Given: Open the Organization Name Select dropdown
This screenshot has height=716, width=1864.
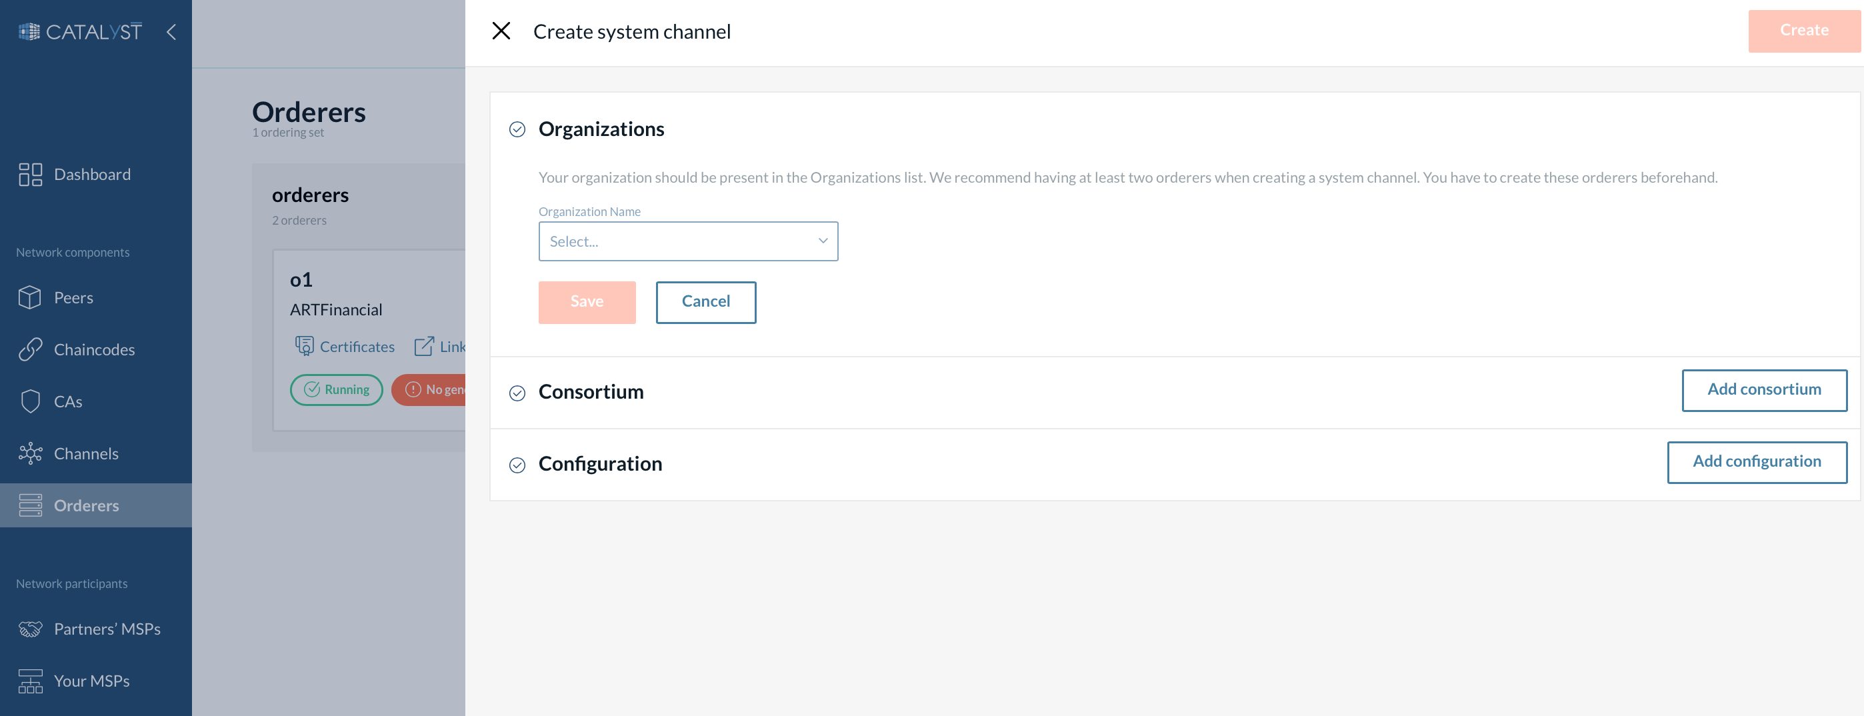Looking at the screenshot, I should (x=687, y=241).
